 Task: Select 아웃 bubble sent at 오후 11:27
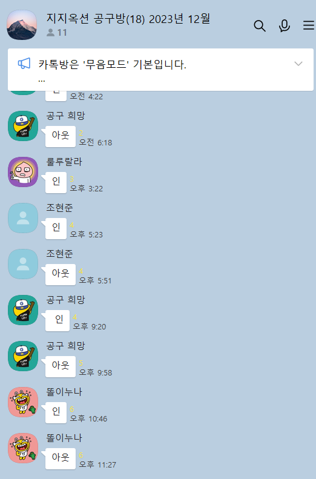click(x=61, y=458)
